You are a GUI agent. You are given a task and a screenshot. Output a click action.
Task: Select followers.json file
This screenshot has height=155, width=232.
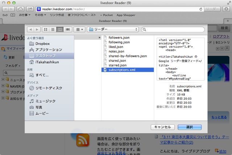click(x=128, y=38)
